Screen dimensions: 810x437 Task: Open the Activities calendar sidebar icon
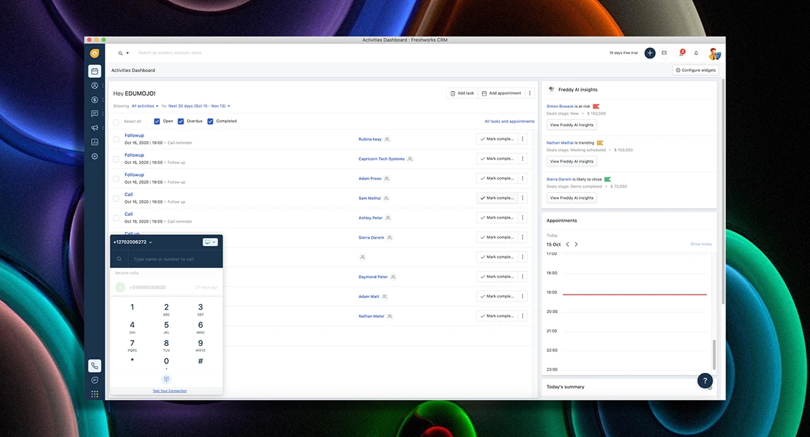pyautogui.click(x=94, y=71)
